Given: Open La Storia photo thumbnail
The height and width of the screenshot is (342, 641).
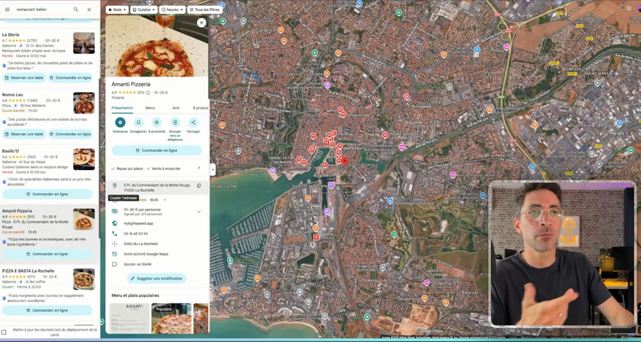Looking at the screenshot, I should [x=84, y=43].
